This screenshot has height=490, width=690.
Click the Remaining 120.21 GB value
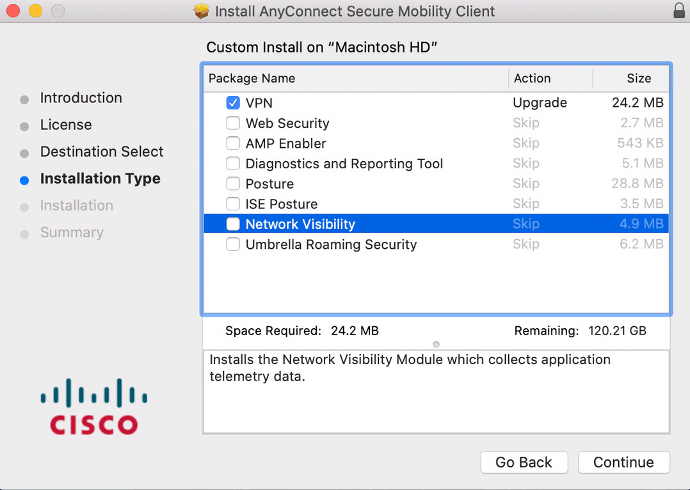[617, 331]
